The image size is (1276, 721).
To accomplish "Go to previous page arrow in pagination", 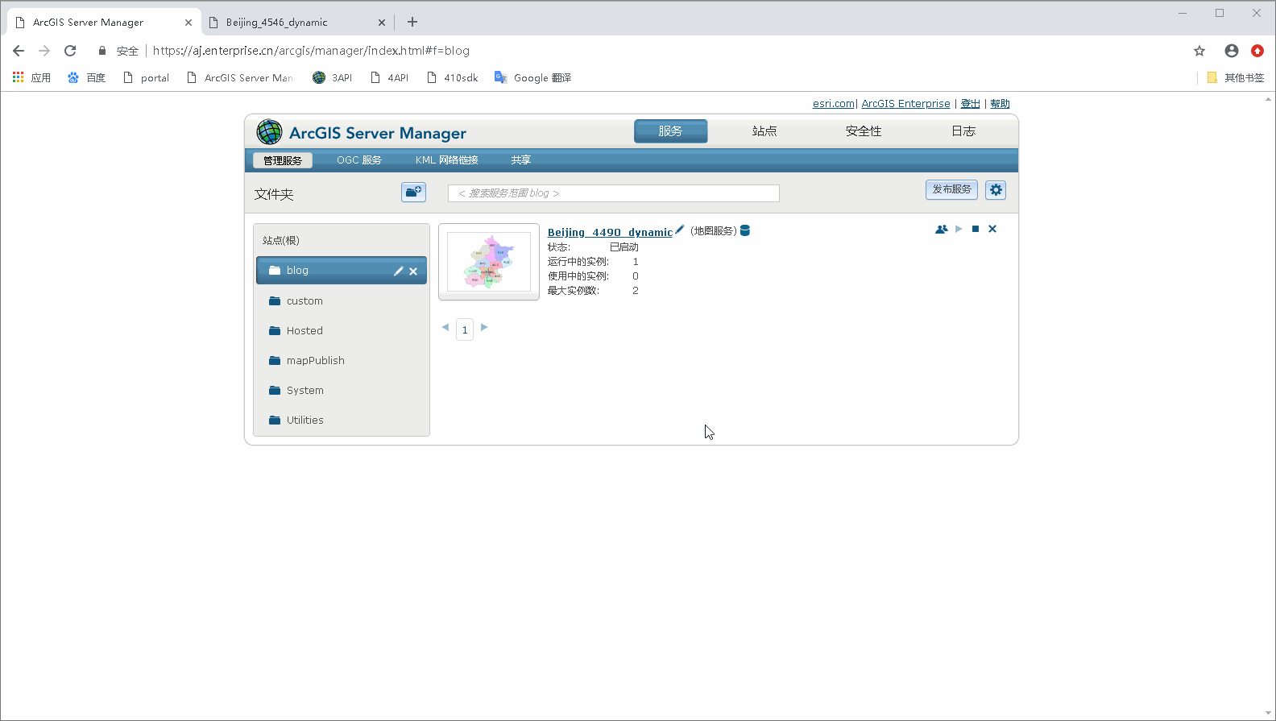I will click(x=445, y=327).
